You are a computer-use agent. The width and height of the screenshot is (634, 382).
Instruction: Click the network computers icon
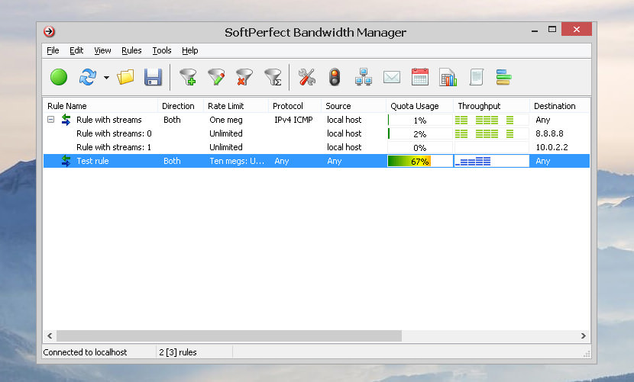tap(364, 77)
